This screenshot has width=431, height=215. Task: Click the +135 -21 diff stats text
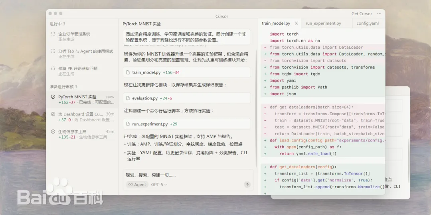point(67,137)
